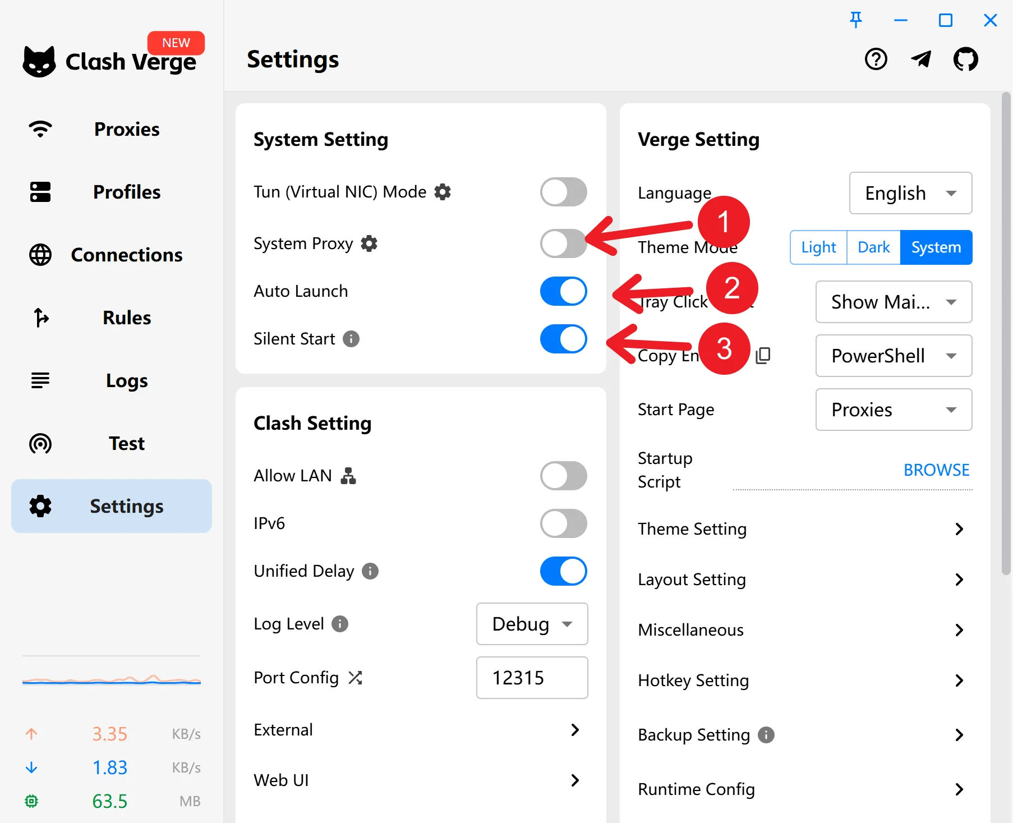1013x823 pixels.
Task: Open the Language English dropdown
Action: pos(910,193)
